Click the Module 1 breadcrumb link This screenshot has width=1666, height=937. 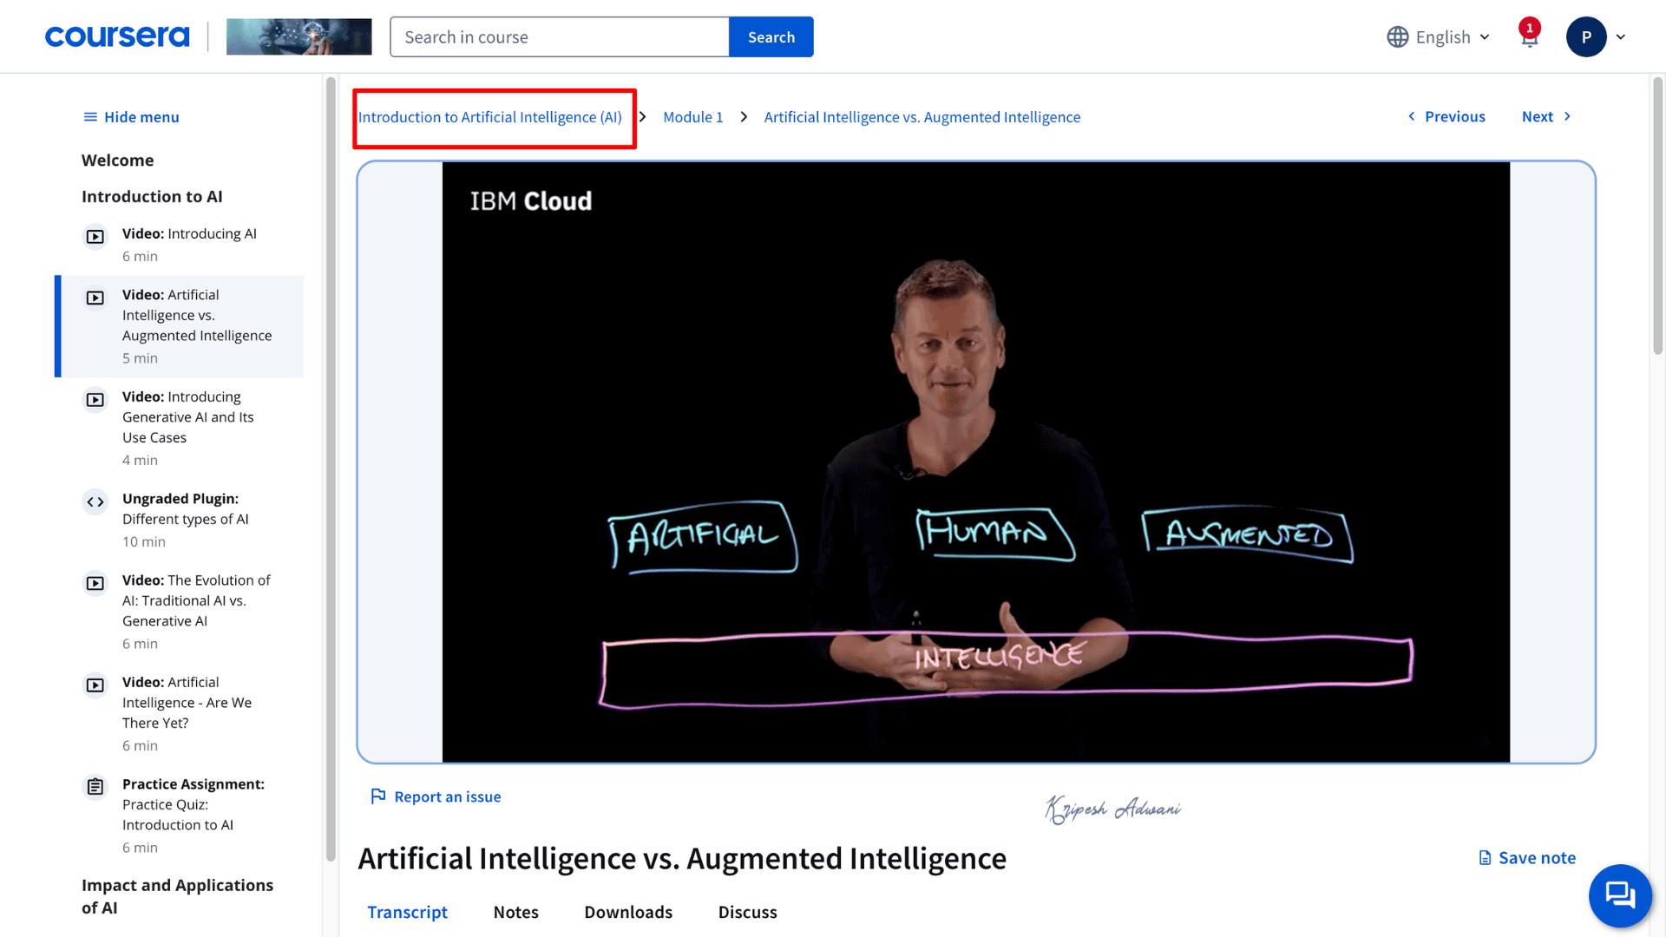pyautogui.click(x=692, y=117)
